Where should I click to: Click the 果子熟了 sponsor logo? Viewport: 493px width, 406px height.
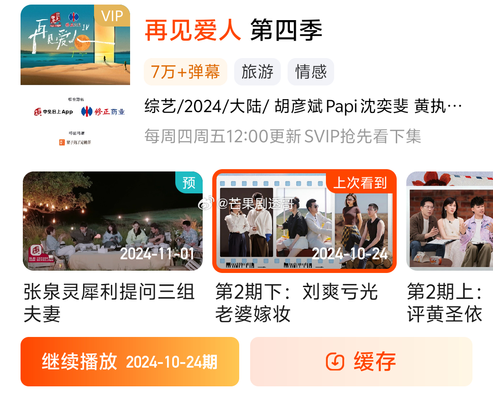point(75,142)
